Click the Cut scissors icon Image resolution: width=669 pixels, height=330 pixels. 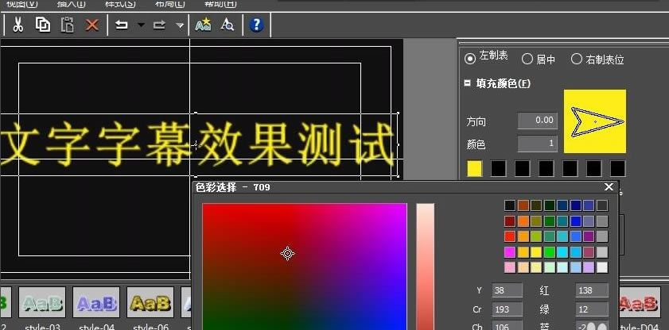(17, 25)
